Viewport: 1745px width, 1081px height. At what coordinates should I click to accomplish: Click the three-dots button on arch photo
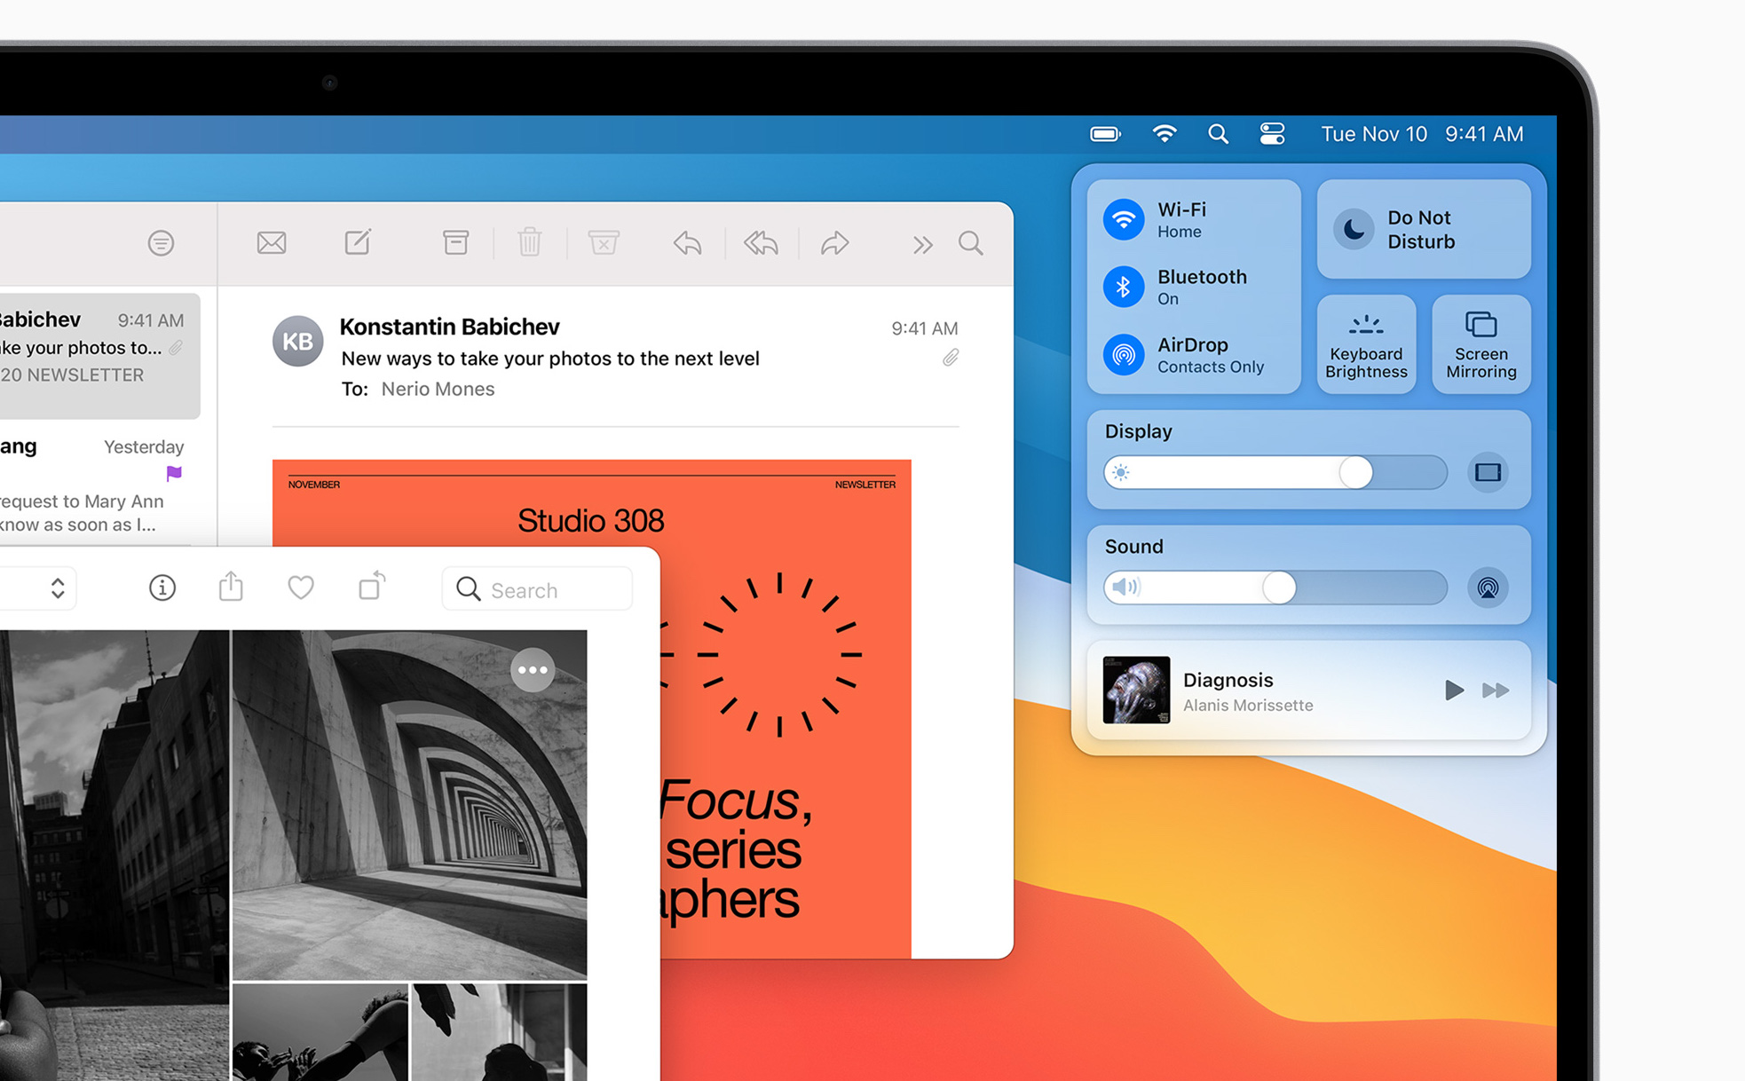click(533, 670)
